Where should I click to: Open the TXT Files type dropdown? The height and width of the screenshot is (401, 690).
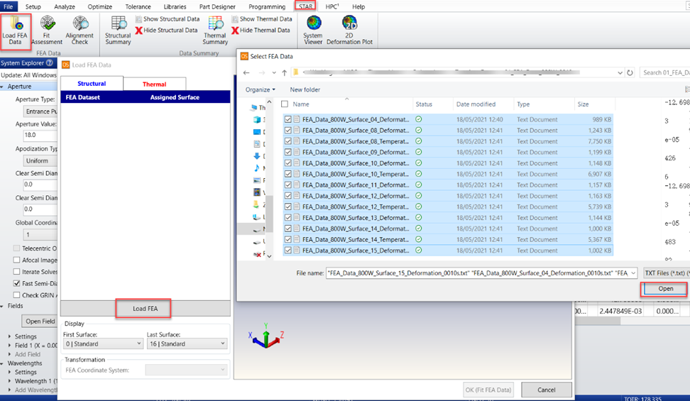click(664, 273)
